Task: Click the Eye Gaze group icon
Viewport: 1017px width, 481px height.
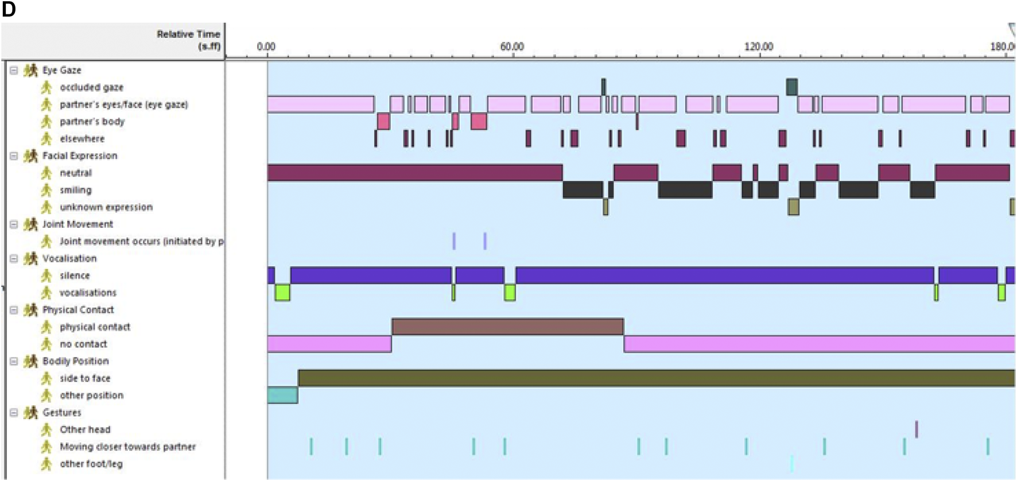Action: click(30, 70)
